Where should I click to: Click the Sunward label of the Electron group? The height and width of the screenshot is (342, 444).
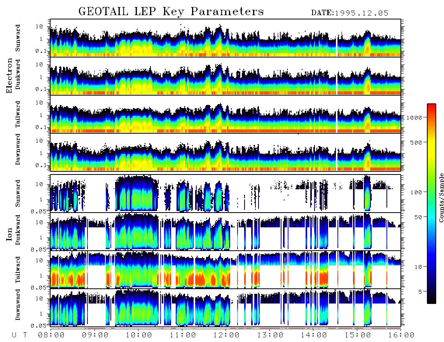click(x=18, y=38)
